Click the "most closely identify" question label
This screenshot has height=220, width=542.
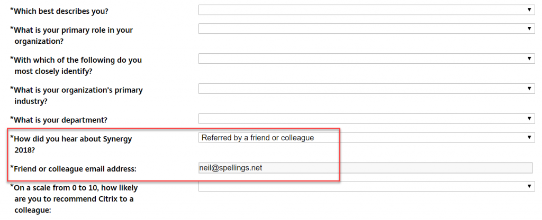click(78, 65)
